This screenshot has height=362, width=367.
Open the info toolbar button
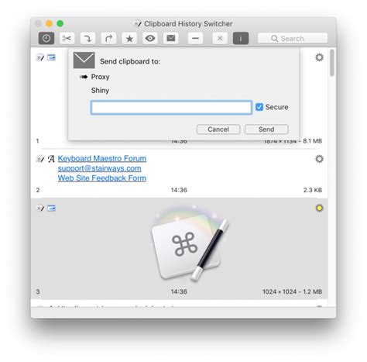click(x=241, y=39)
